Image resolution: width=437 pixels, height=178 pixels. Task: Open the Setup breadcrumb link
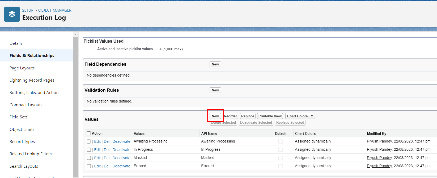(28, 10)
